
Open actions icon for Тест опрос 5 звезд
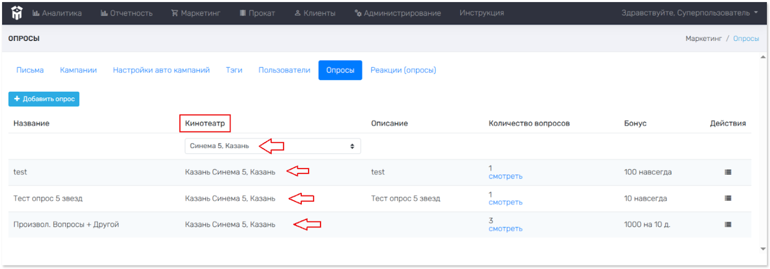click(728, 198)
